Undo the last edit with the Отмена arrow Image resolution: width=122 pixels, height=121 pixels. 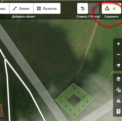(x=83, y=8)
